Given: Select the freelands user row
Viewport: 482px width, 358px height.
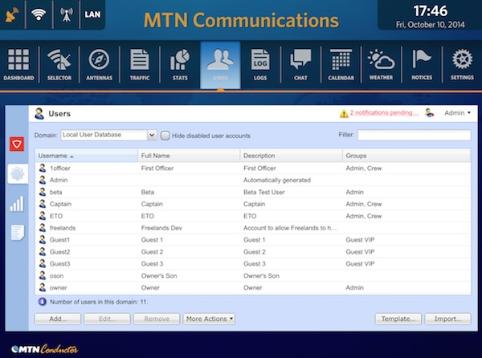Looking at the screenshot, I should 253,228.
